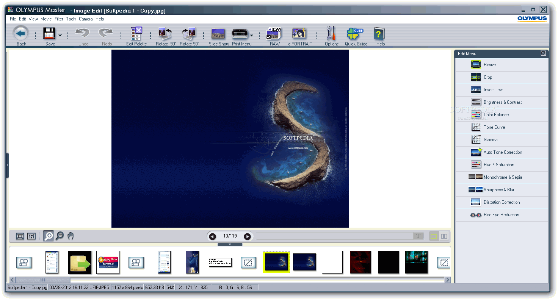The height and width of the screenshot is (300, 558).
Task: Click the Softpedia 1 - Copy.jpg status filename
Action: click(27, 287)
